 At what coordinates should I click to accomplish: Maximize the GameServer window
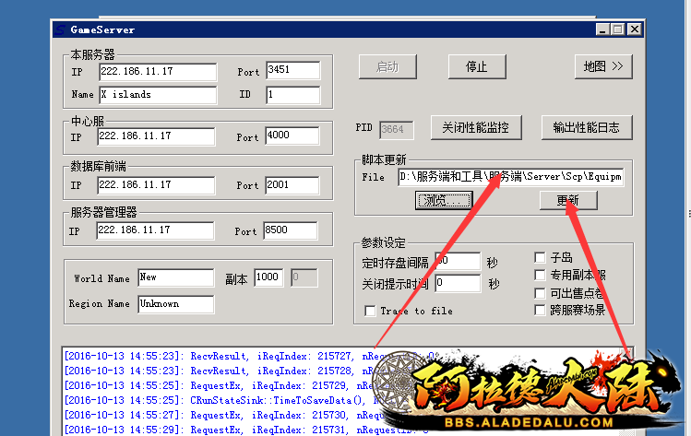618,29
